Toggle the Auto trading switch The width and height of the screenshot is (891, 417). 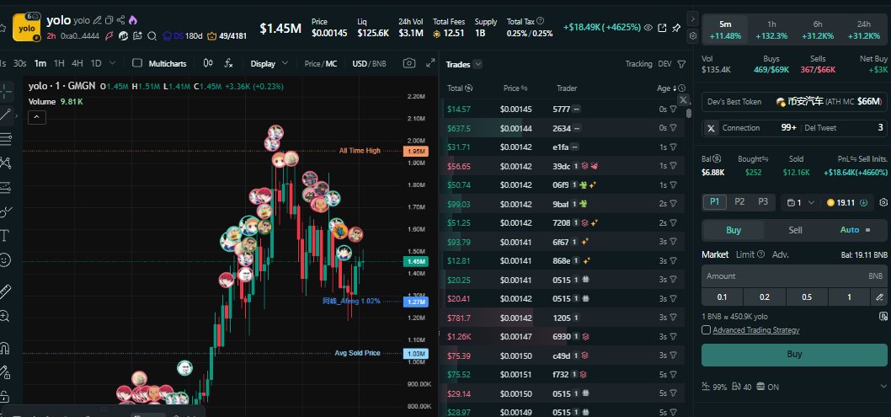867,230
